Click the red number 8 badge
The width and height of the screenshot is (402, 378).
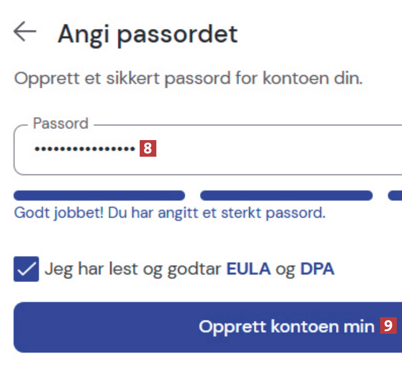[148, 149]
